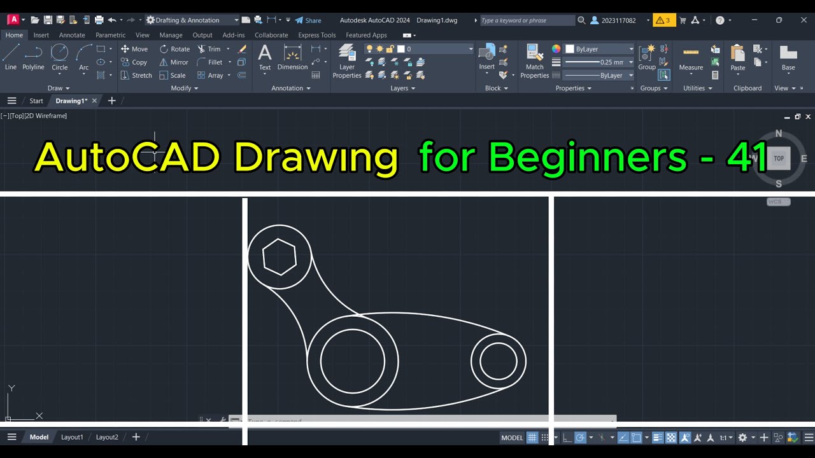Select the Dimension tool
Screen dimensions: 815x458
(292, 57)
